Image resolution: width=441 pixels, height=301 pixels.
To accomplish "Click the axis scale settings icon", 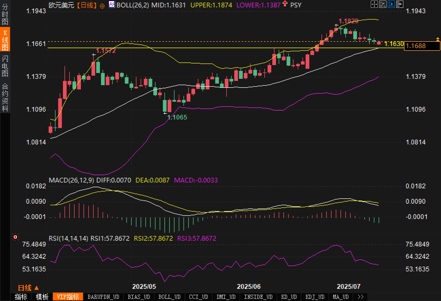I will 383,4.
